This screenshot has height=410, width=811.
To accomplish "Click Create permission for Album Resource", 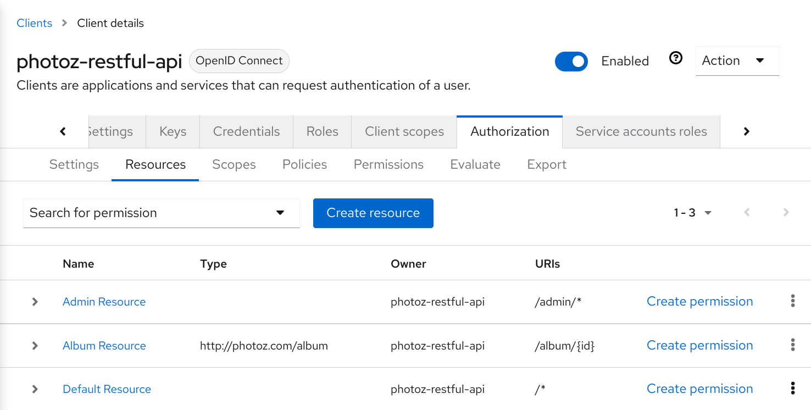I will tap(699, 346).
